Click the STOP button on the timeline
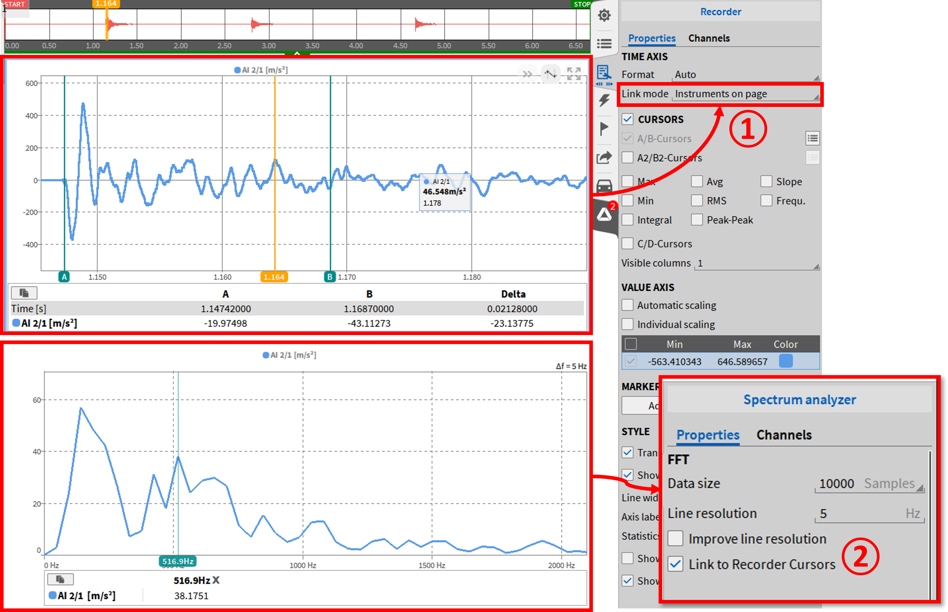 point(581,4)
